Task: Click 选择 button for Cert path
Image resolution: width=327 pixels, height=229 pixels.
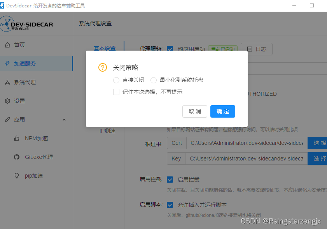Action: [x=317, y=143]
